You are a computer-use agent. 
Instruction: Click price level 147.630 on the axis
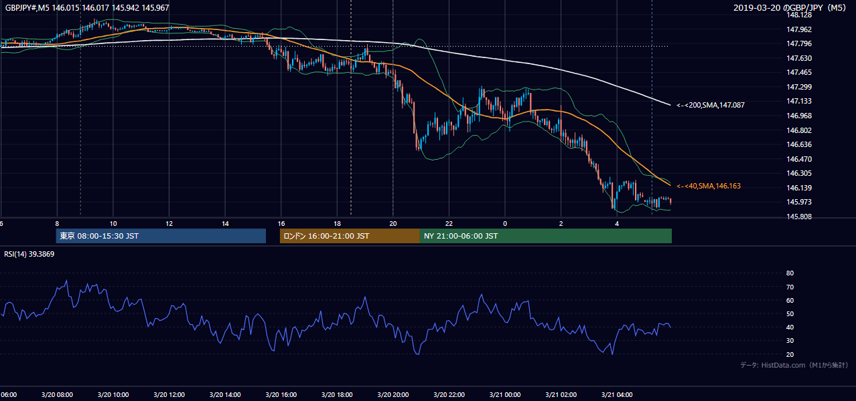coord(799,58)
